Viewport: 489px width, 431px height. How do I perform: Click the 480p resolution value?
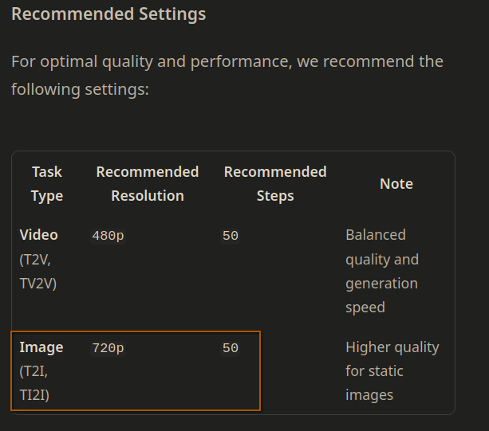tap(108, 236)
